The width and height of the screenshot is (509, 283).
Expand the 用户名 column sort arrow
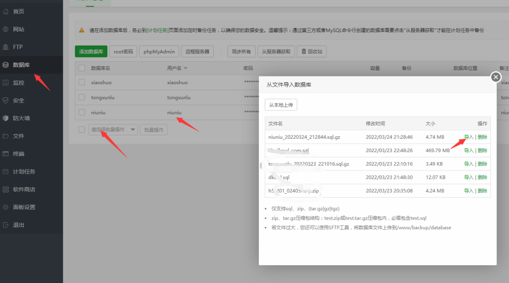coord(186,68)
